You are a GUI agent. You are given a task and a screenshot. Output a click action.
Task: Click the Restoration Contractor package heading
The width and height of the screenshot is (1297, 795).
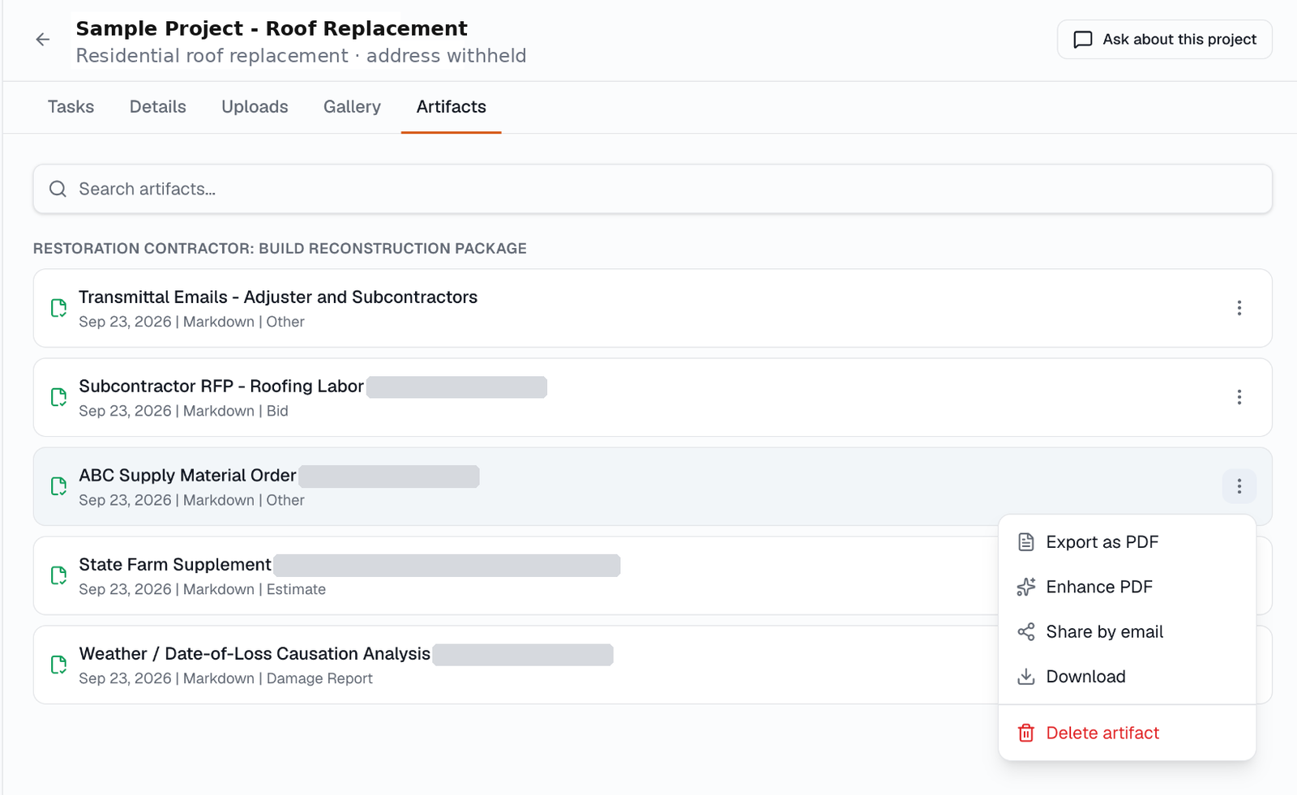click(280, 249)
